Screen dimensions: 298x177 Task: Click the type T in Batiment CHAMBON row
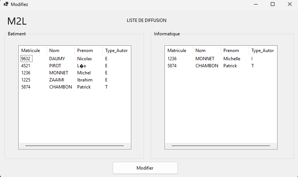point(106,87)
